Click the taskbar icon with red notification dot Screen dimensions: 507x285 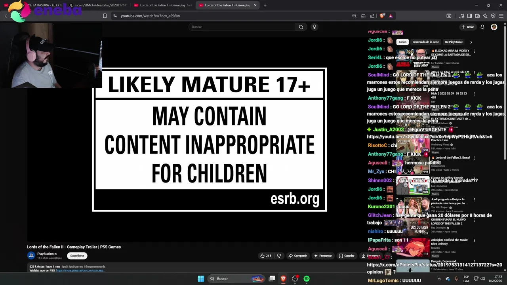click(x=295, y=279)
